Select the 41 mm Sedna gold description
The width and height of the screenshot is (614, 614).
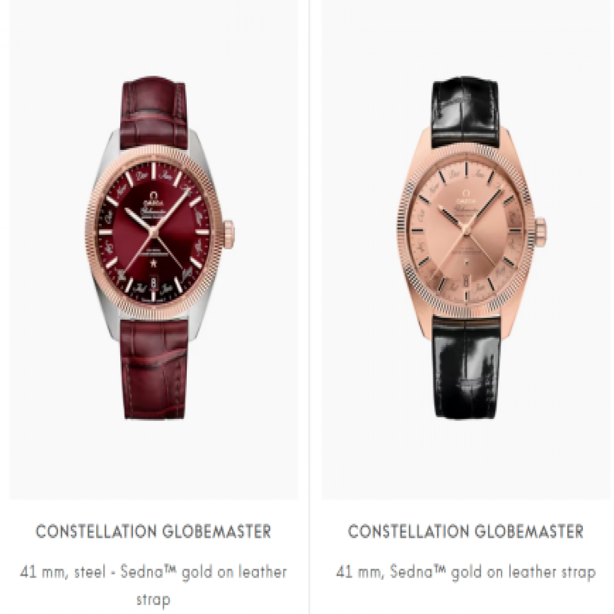coord(466,572)
